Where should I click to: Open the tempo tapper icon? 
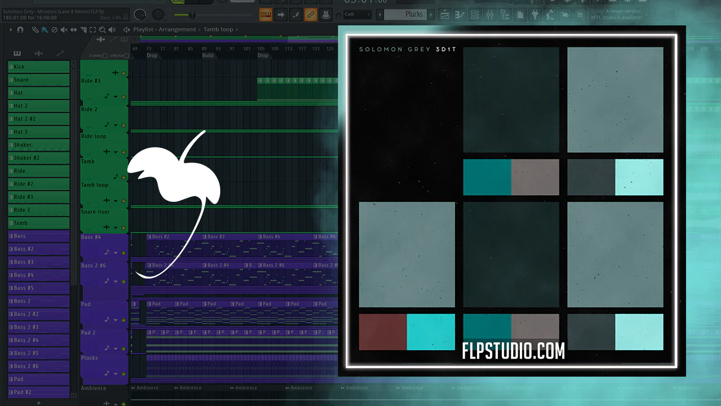(x=551, y=15)
